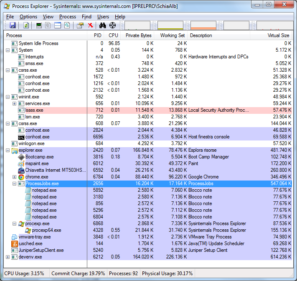Open System Information via toolbar icon
The width and height of the screenshot is (297, 281).
(x=39, y=25)
